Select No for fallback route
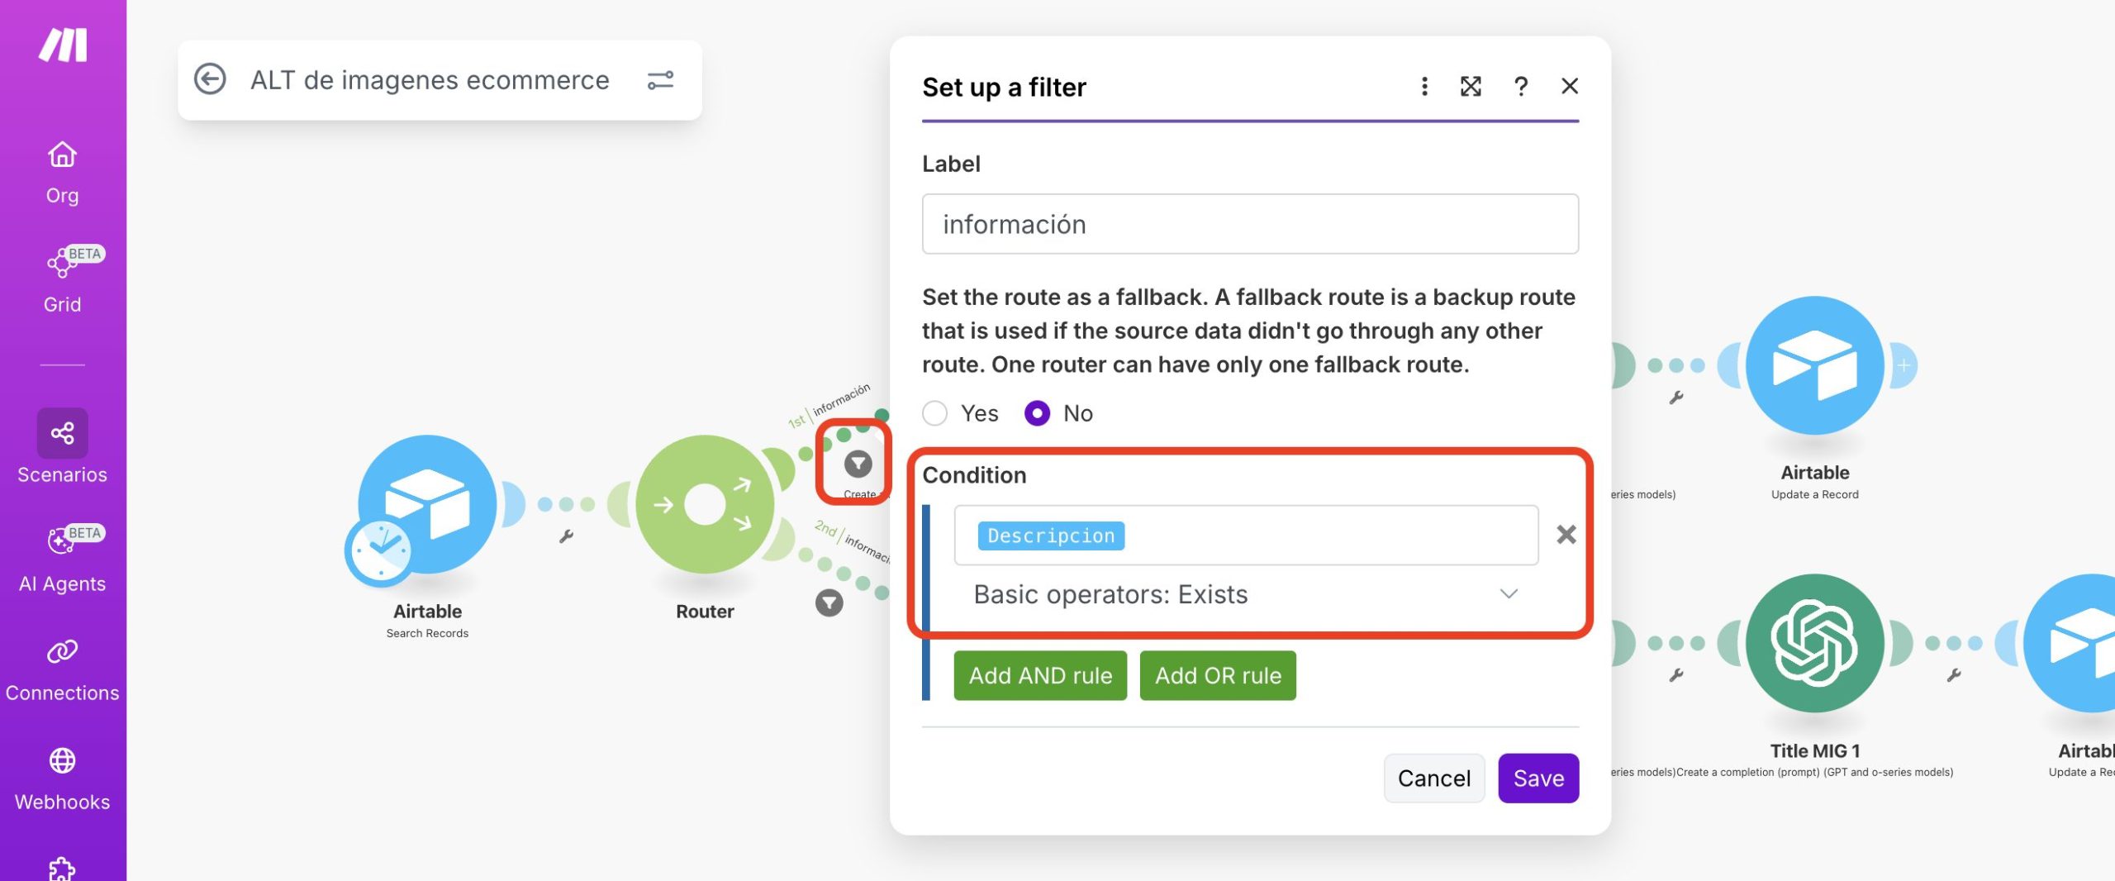Viewport: 2115px width, 881px height. (x=1038, y=413)
